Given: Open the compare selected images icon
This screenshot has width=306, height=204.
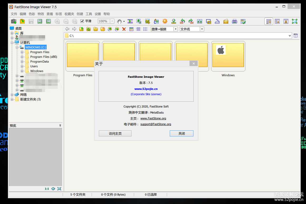Looking at the screenshot, I should (200, 21).
